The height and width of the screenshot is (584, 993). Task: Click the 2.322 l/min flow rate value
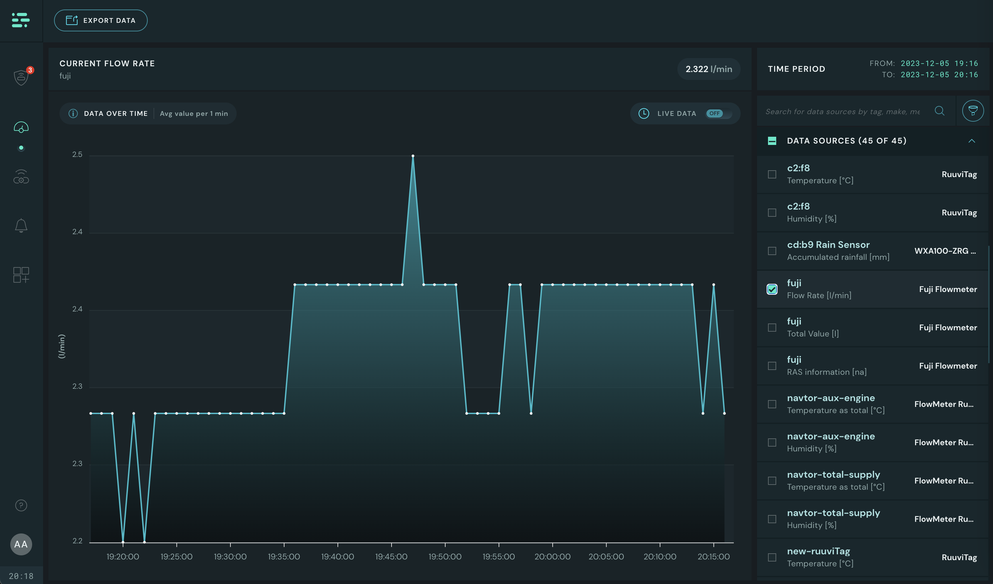tap(709, 69)
